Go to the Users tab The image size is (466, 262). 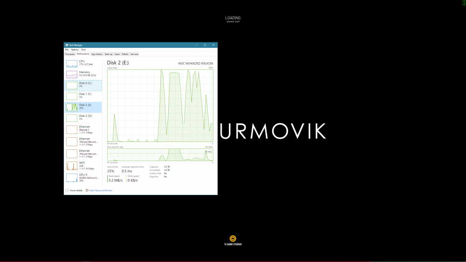117,54
